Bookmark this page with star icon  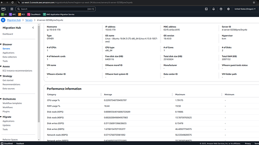click(x=254, y=3)
